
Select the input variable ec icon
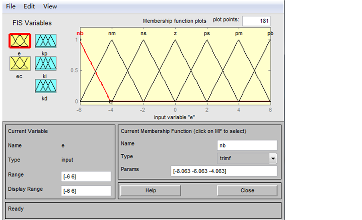coord(19,63)
